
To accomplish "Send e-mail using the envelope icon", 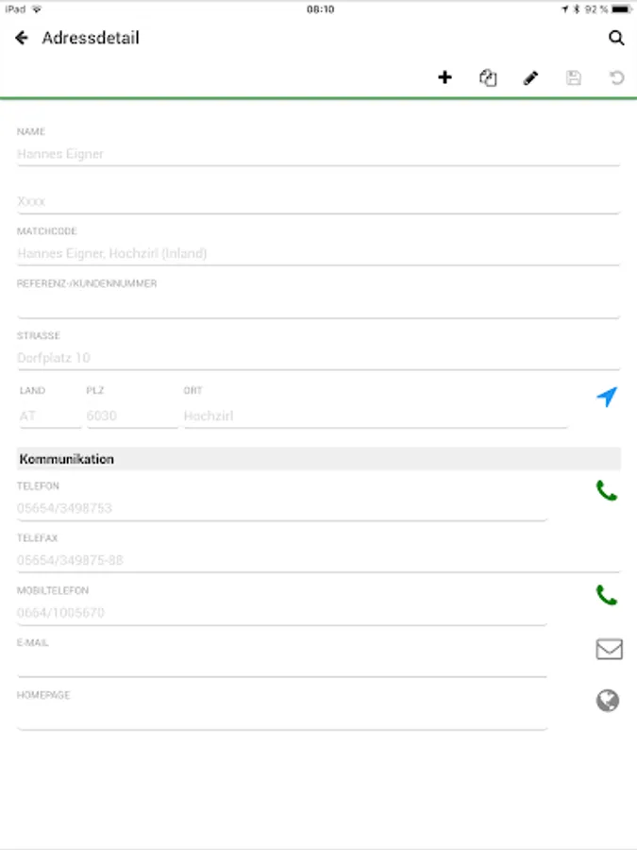I will click(609, 649).
